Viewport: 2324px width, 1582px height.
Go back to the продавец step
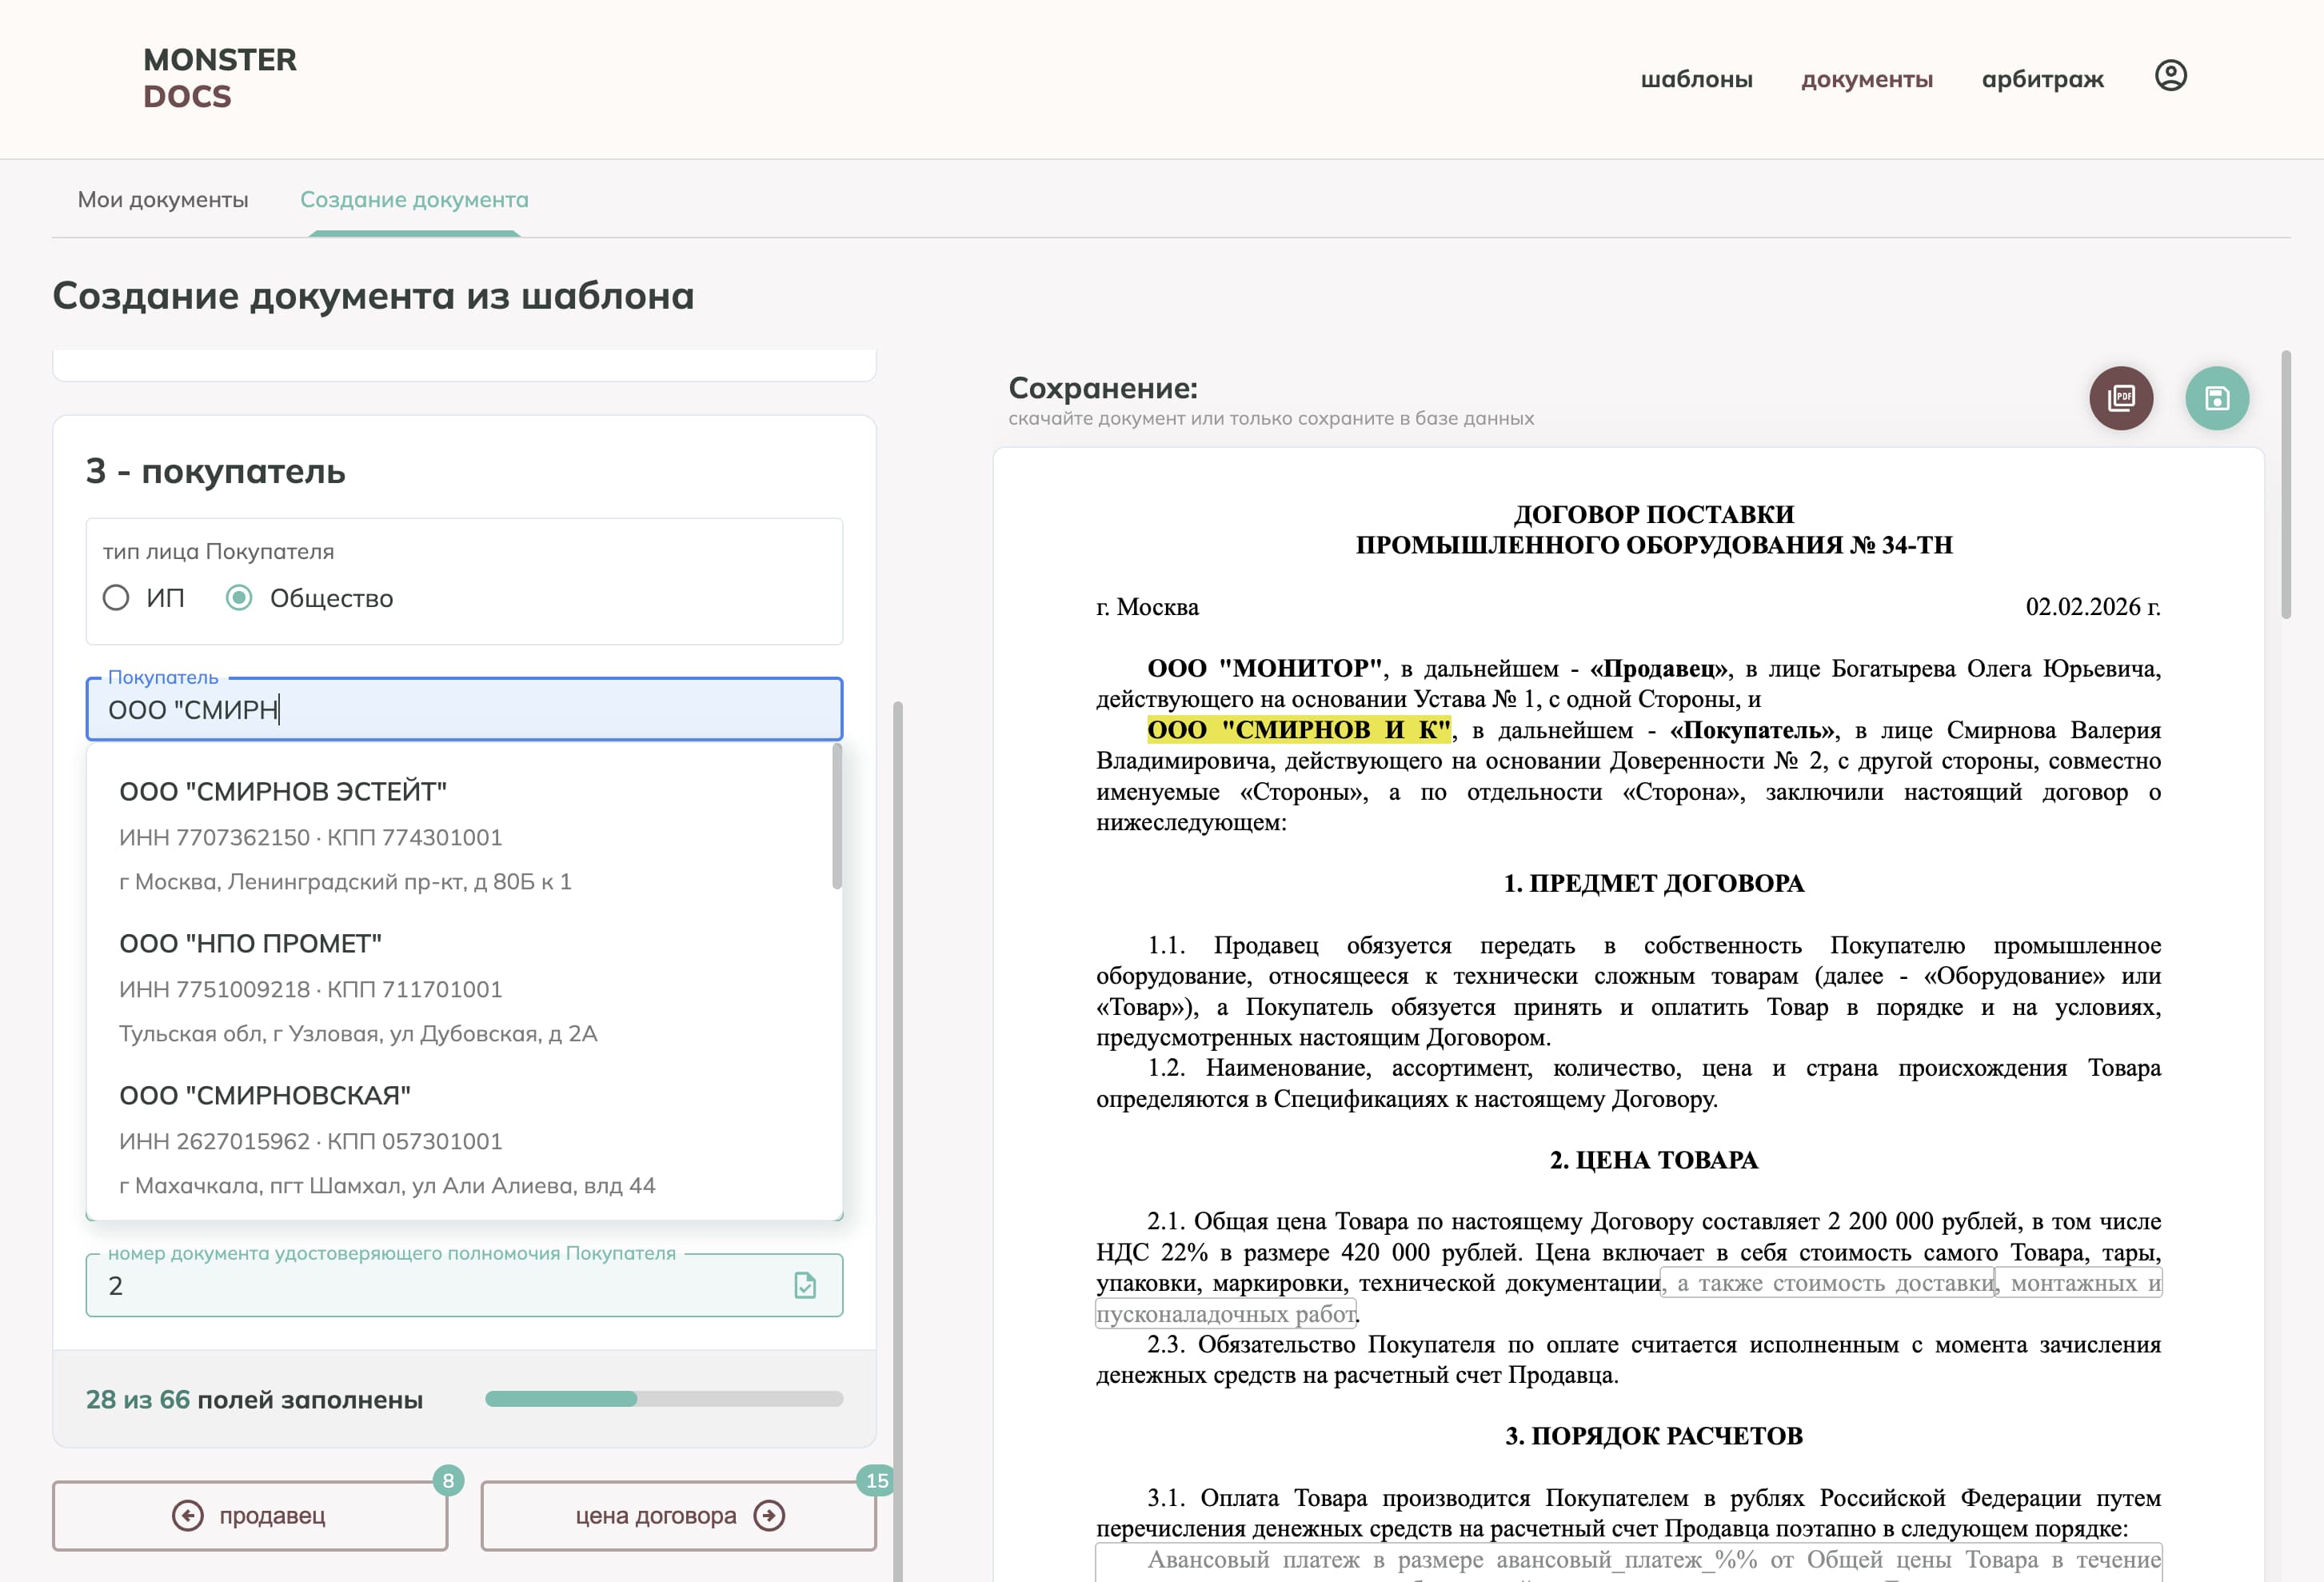[250, 1516]
